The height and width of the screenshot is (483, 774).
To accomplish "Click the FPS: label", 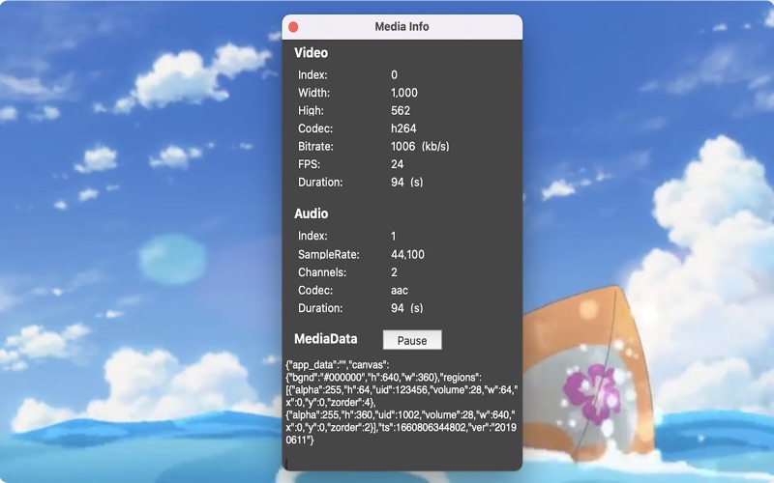I will click(309, 164).
